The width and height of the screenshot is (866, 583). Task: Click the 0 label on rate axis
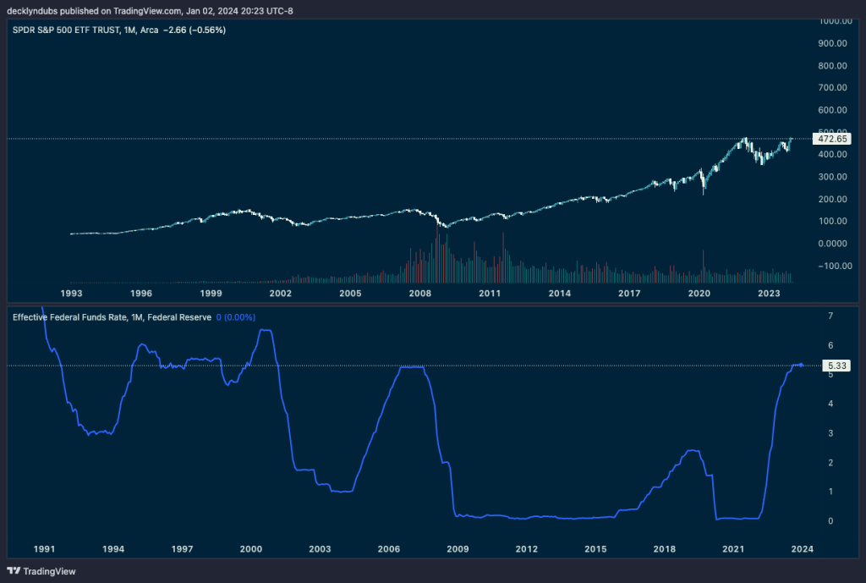[830, 521]
